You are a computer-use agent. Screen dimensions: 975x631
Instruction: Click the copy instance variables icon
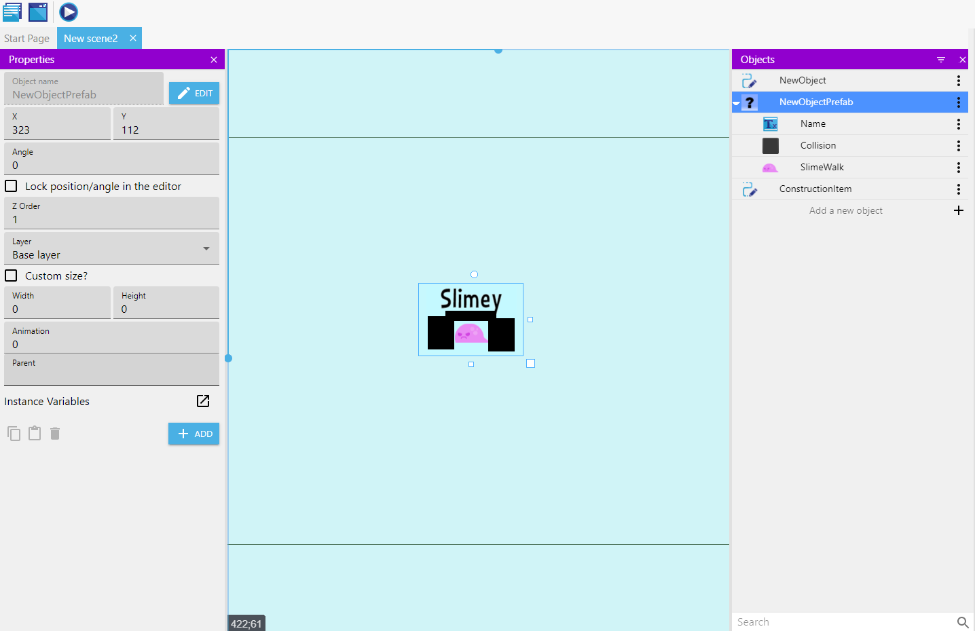pos(14,433)
